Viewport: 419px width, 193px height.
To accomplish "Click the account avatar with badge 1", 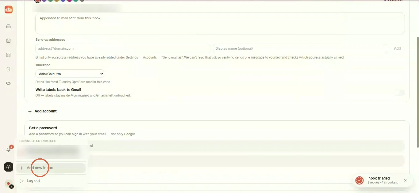I will click(x=9, y=184).
